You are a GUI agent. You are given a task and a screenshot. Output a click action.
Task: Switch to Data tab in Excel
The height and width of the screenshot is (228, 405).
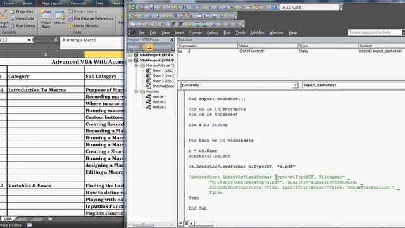[99, 3]
